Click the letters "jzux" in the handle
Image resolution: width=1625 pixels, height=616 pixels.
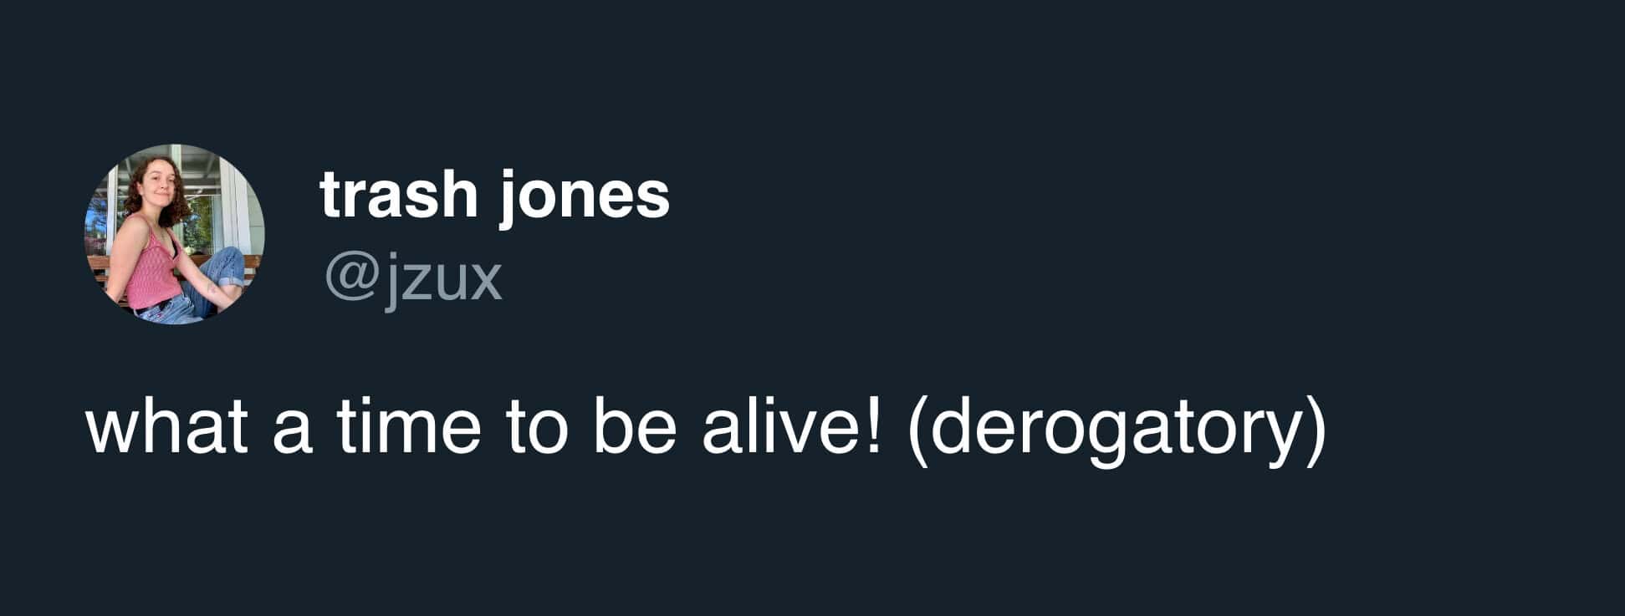pyautogui.click(x=443, y=280)
